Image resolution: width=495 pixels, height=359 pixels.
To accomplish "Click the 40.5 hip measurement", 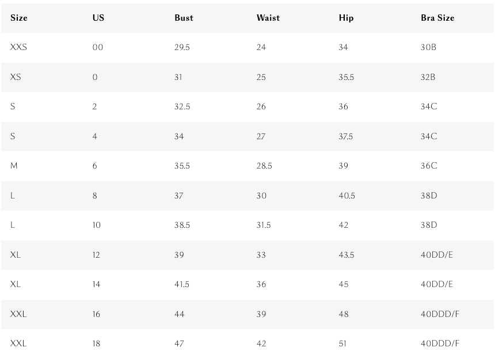I will (x=346, y=196).
